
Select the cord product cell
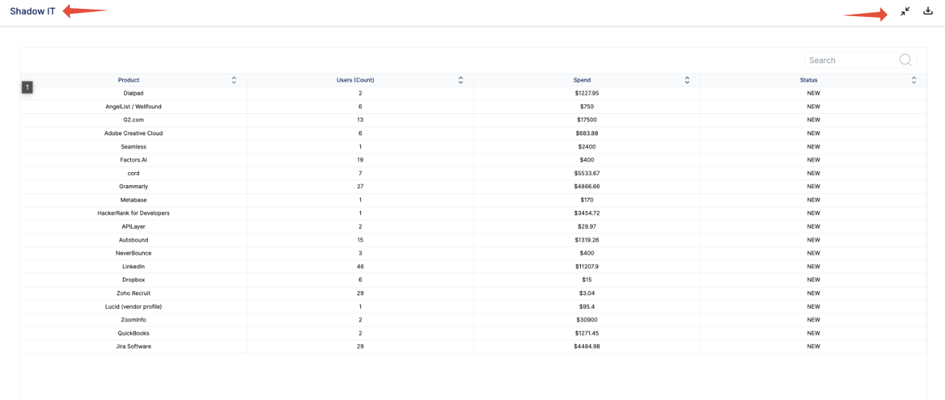133,173
